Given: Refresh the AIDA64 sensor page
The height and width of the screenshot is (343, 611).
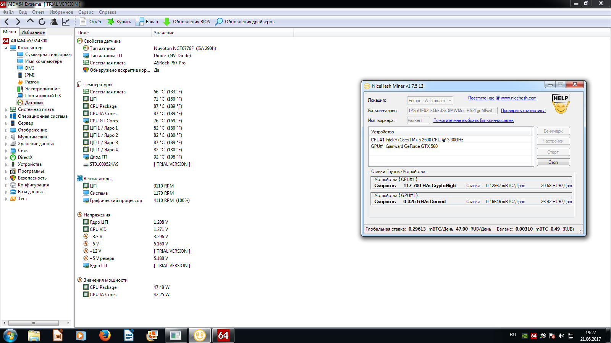Looking at the screenshot, I should 42,22.
